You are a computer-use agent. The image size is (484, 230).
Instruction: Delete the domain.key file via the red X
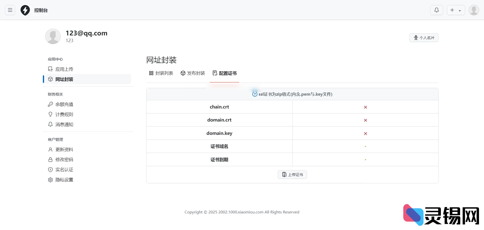click(x=365, y=134)
